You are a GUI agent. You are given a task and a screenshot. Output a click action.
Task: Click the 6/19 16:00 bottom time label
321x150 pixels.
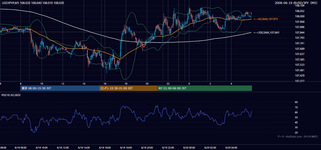105,148
